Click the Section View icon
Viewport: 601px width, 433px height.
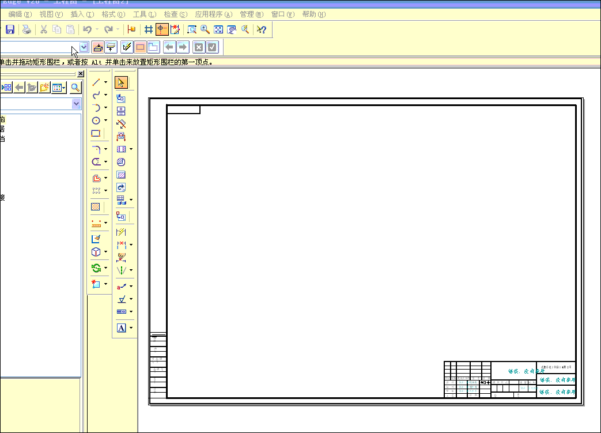click(121, 149)
